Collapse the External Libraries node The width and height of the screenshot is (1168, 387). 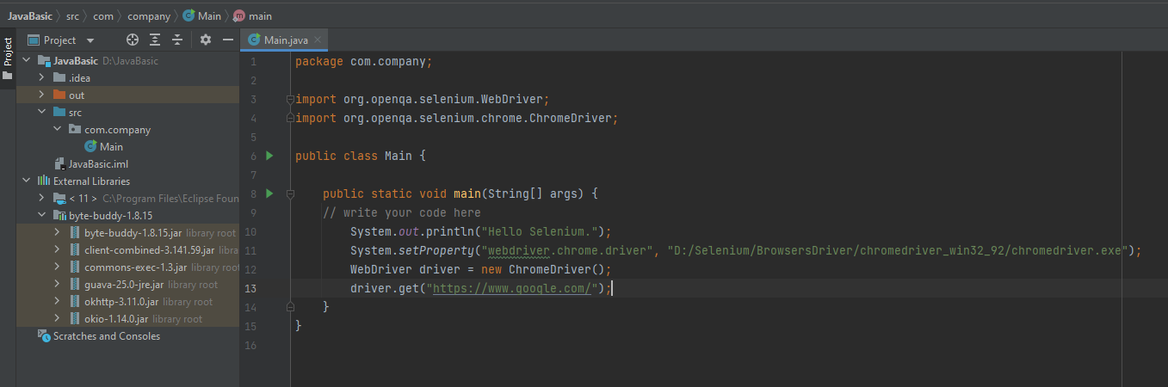click(27, 181)
